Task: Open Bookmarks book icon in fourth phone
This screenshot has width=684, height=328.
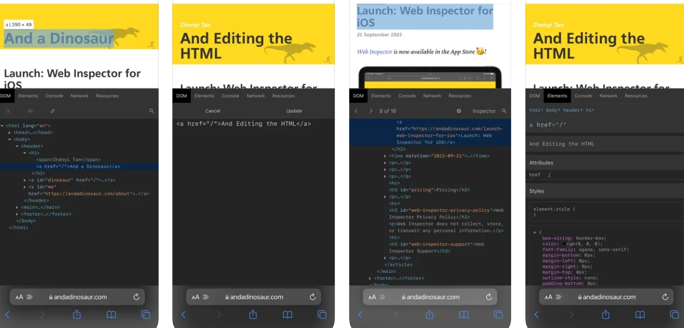Action: pyautogui.click(x=640, y=314)
